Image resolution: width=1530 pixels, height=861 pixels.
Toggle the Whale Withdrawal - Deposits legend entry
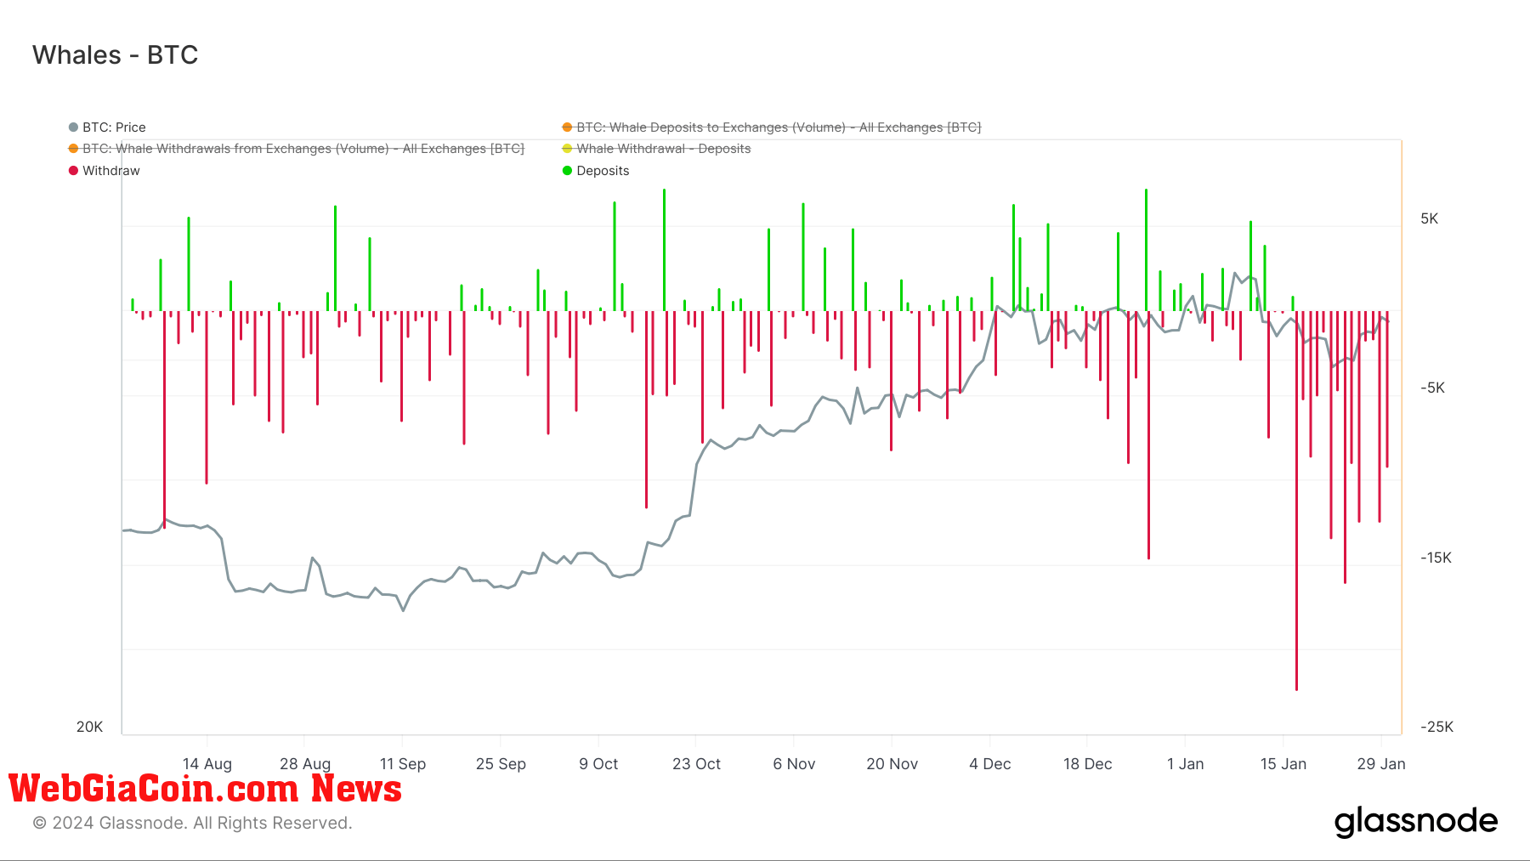[656, 149]
